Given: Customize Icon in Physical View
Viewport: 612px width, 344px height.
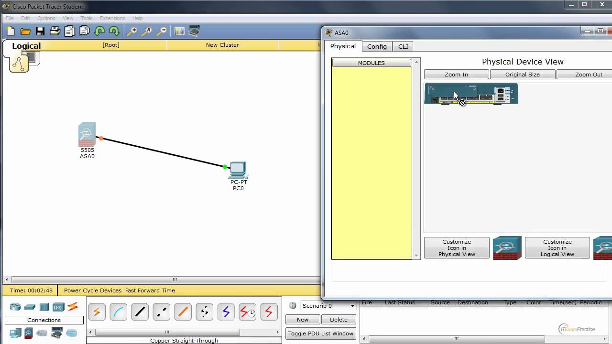Looking at the screenshot, I should tap(457, 248).
